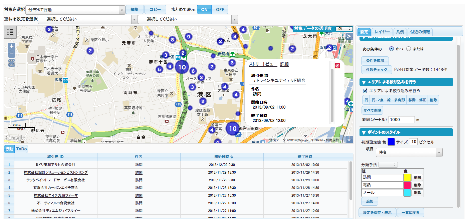This screenshot has height=219, width=465.
Task: Click the コピー button
Action: point(155,9)
